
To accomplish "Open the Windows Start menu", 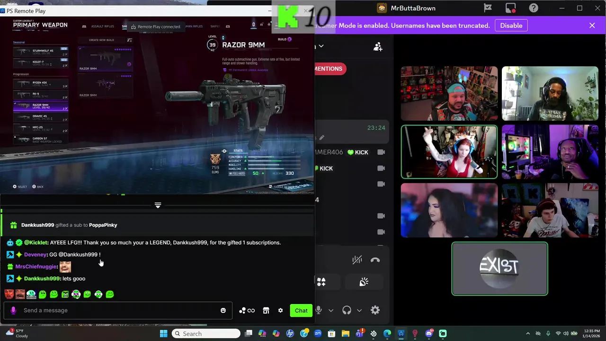I will pyautogui.click(x=163, y=333).
